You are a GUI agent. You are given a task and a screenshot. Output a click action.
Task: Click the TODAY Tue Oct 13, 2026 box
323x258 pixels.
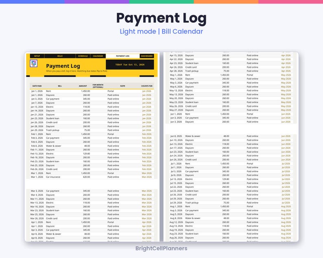[130, 65]
